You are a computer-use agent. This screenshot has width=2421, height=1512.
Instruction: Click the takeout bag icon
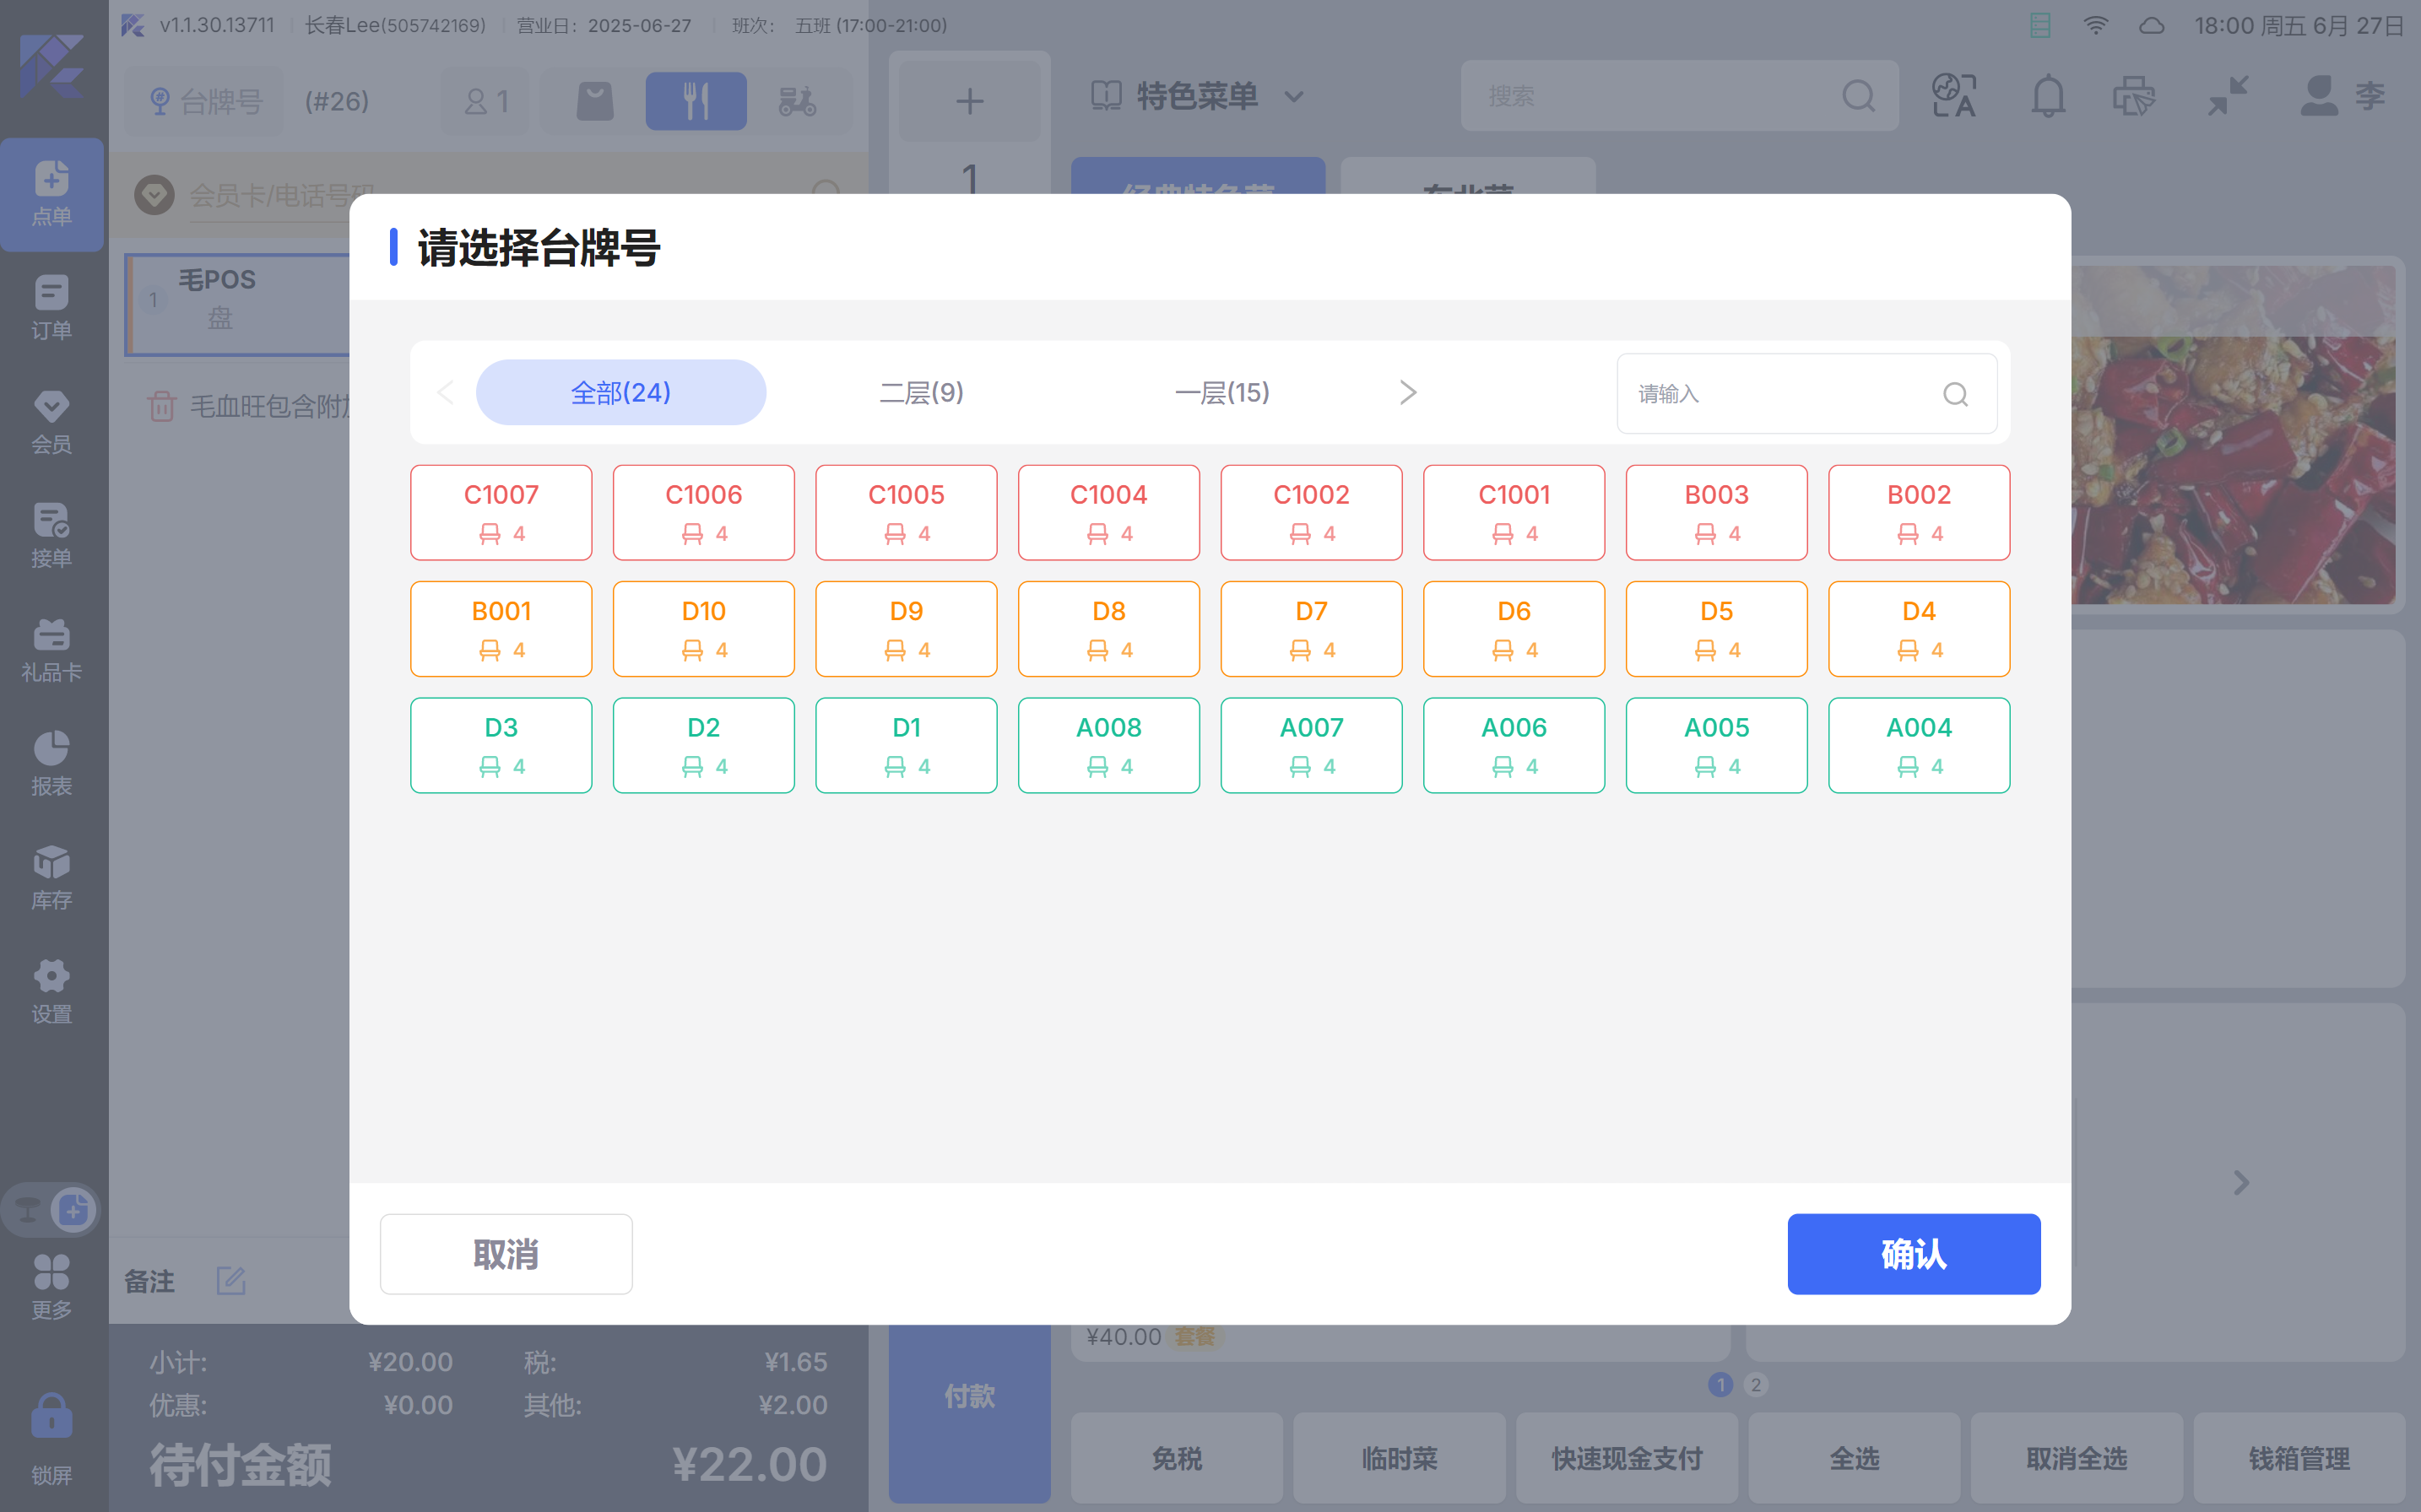[595, 100]
